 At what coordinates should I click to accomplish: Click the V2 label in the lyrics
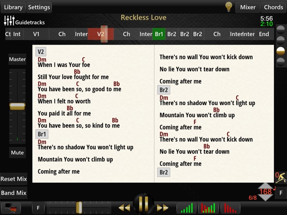click(41, 52)
